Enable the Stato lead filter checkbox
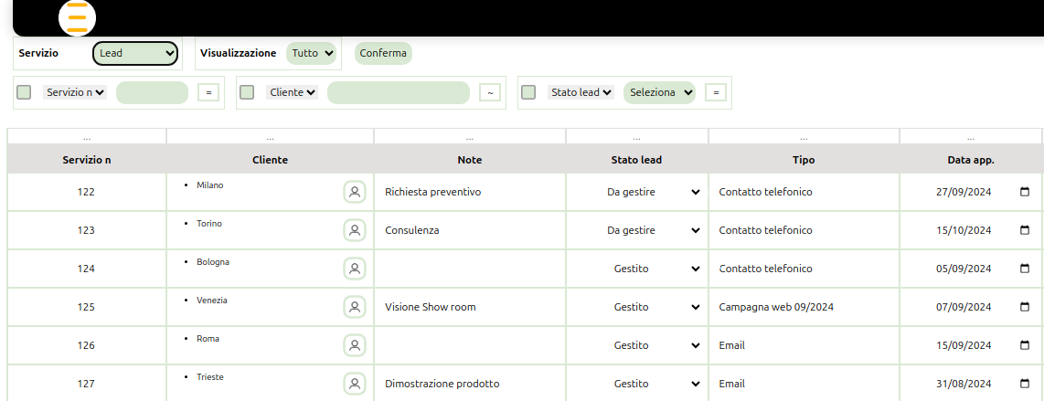This screenshot has height=401, width=1044. click(528, 92)
